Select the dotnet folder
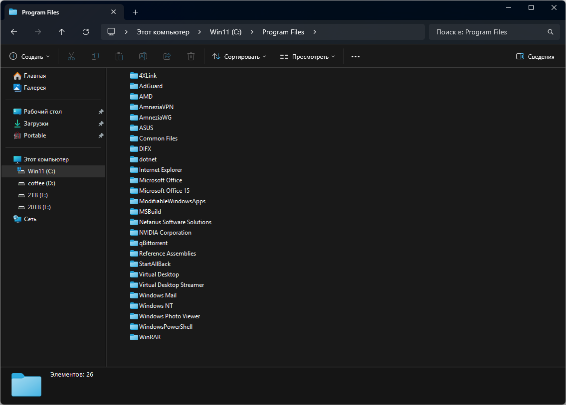The image size is (566, 405). click(143, 159)
